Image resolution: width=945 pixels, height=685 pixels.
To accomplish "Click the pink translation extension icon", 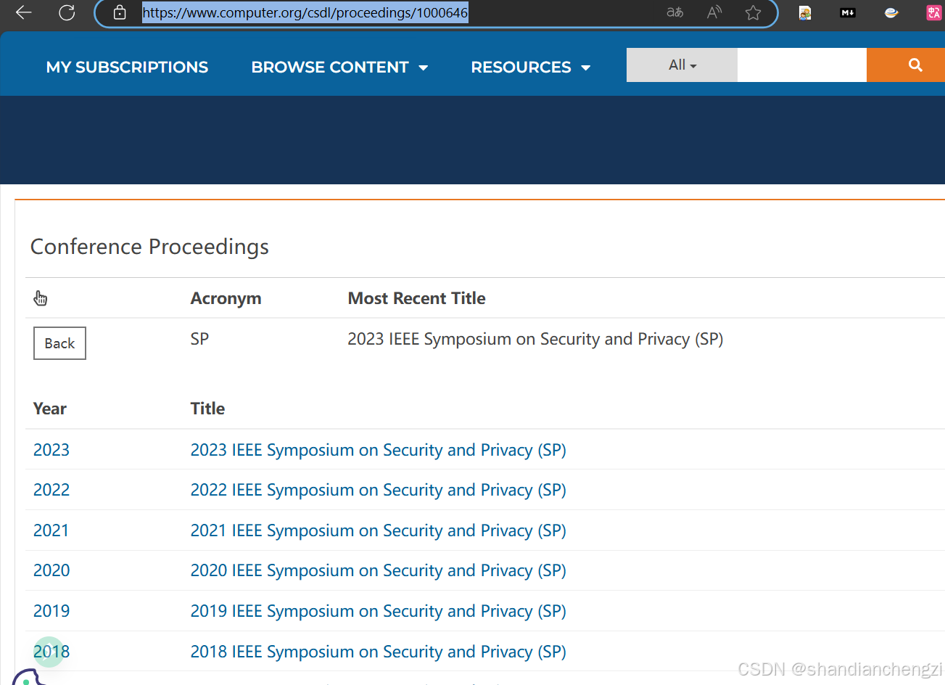I will coord(933,12).
